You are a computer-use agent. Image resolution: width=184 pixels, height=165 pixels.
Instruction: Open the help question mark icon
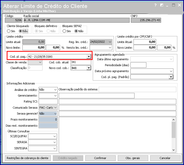point(155,5)
